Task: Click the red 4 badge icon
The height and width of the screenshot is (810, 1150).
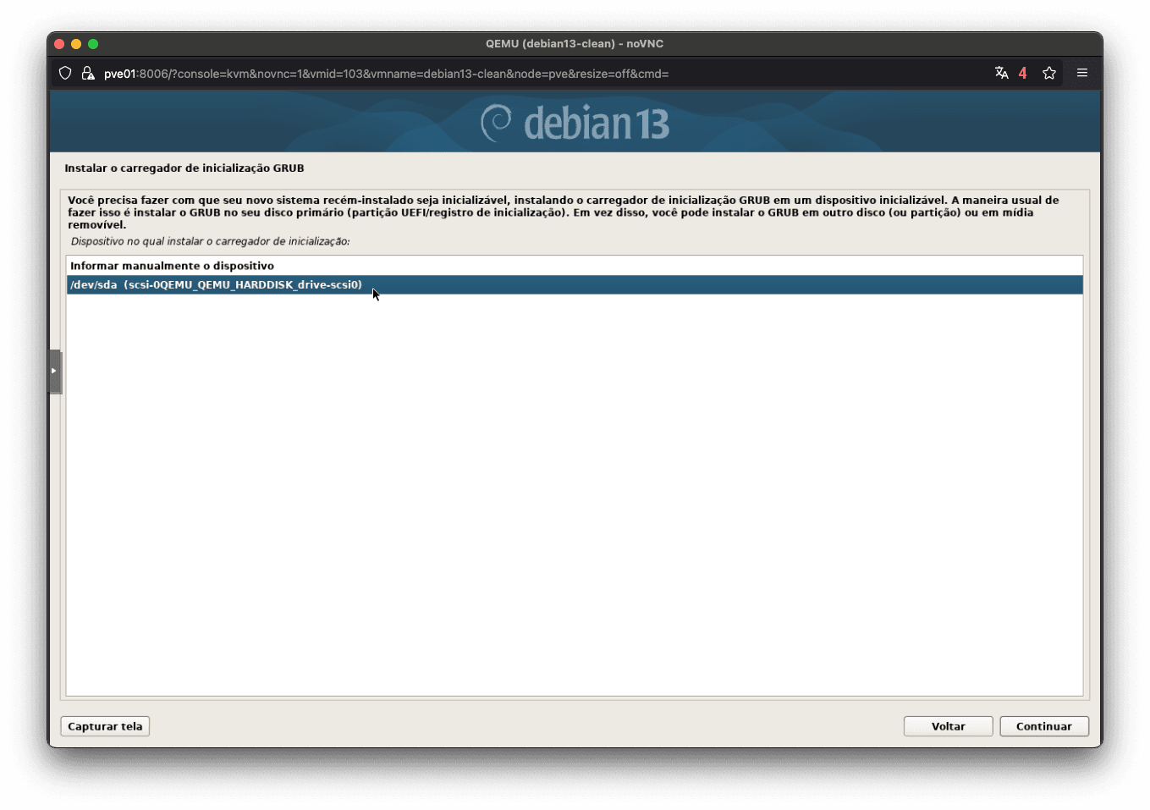Action: 1022,73
